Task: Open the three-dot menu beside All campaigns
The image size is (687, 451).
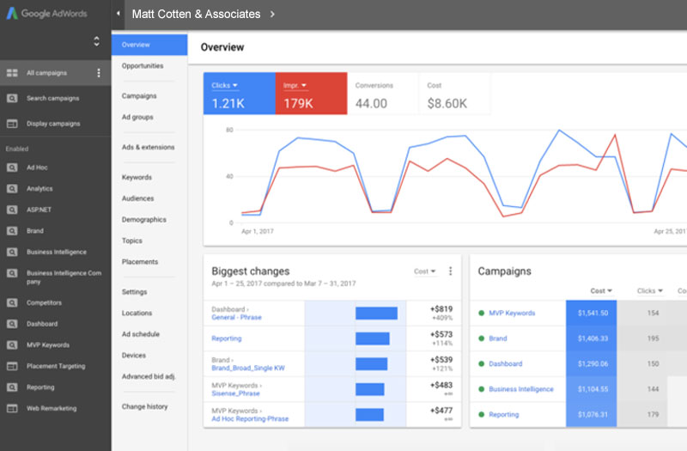Action: coord(99,73)
